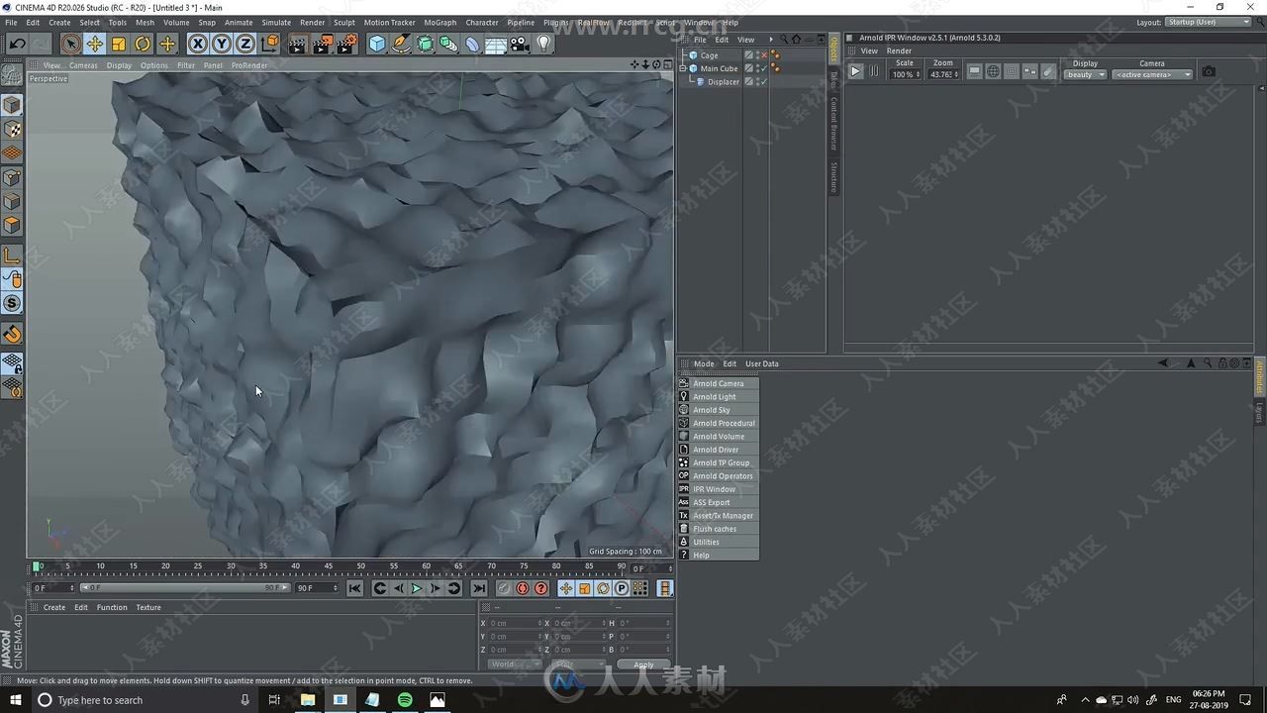Click Object Manager search magnifier icon

(x=784, y=40)
